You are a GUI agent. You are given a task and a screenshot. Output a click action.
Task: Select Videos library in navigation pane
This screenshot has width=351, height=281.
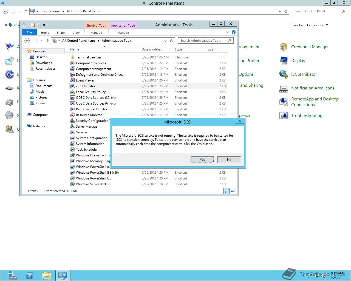[40, 103]
